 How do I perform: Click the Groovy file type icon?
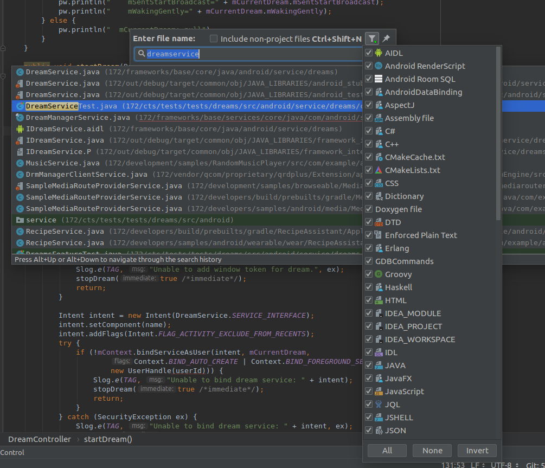click(x=379, y=274)
